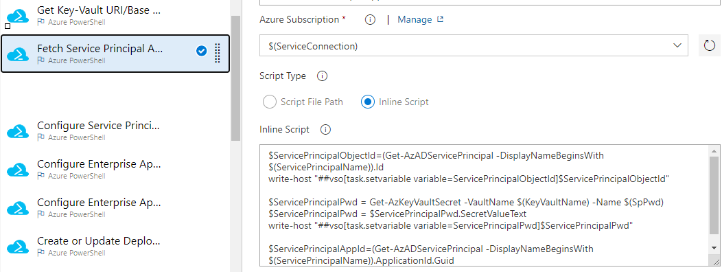
Task: Click the blue checkmark on Fetch Service Principal task
Action: coord(201,52)
